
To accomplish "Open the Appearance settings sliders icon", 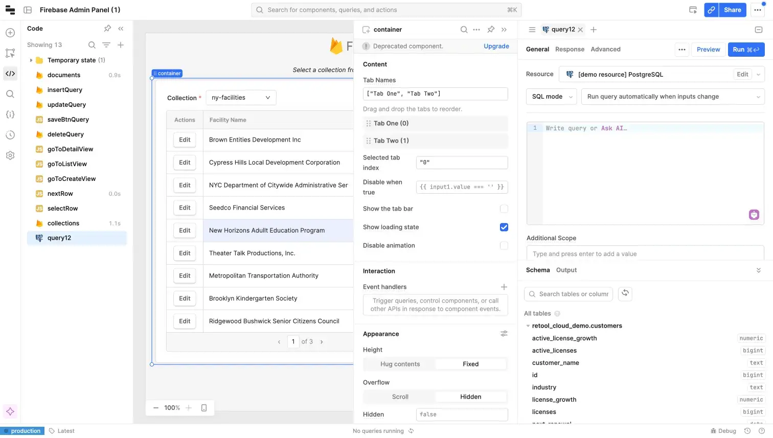I will [x=504, y=334].
